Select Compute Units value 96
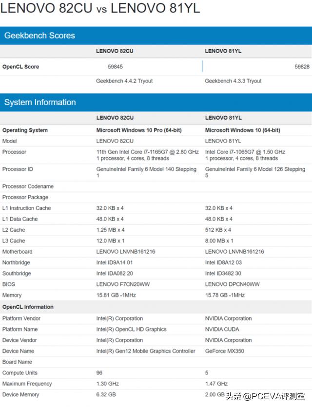 click(99, 373)
